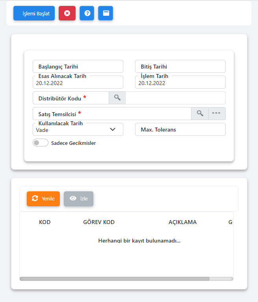Open the three-dots button for Satış Temsilcisi

tap(217, 114)
